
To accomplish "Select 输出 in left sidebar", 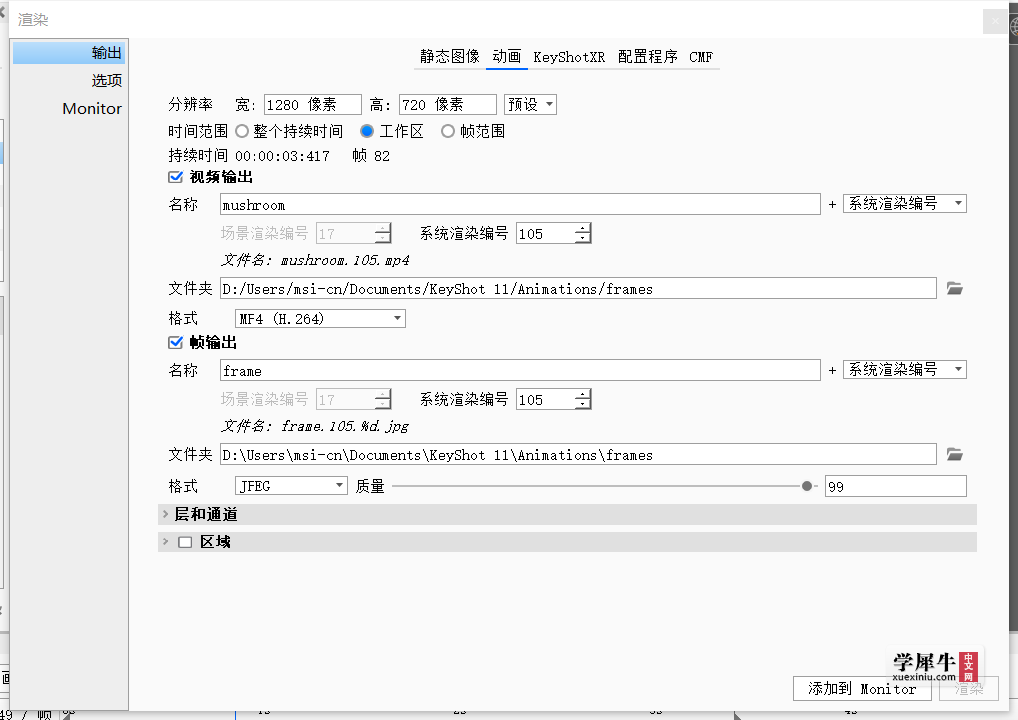I will (69, 53).
